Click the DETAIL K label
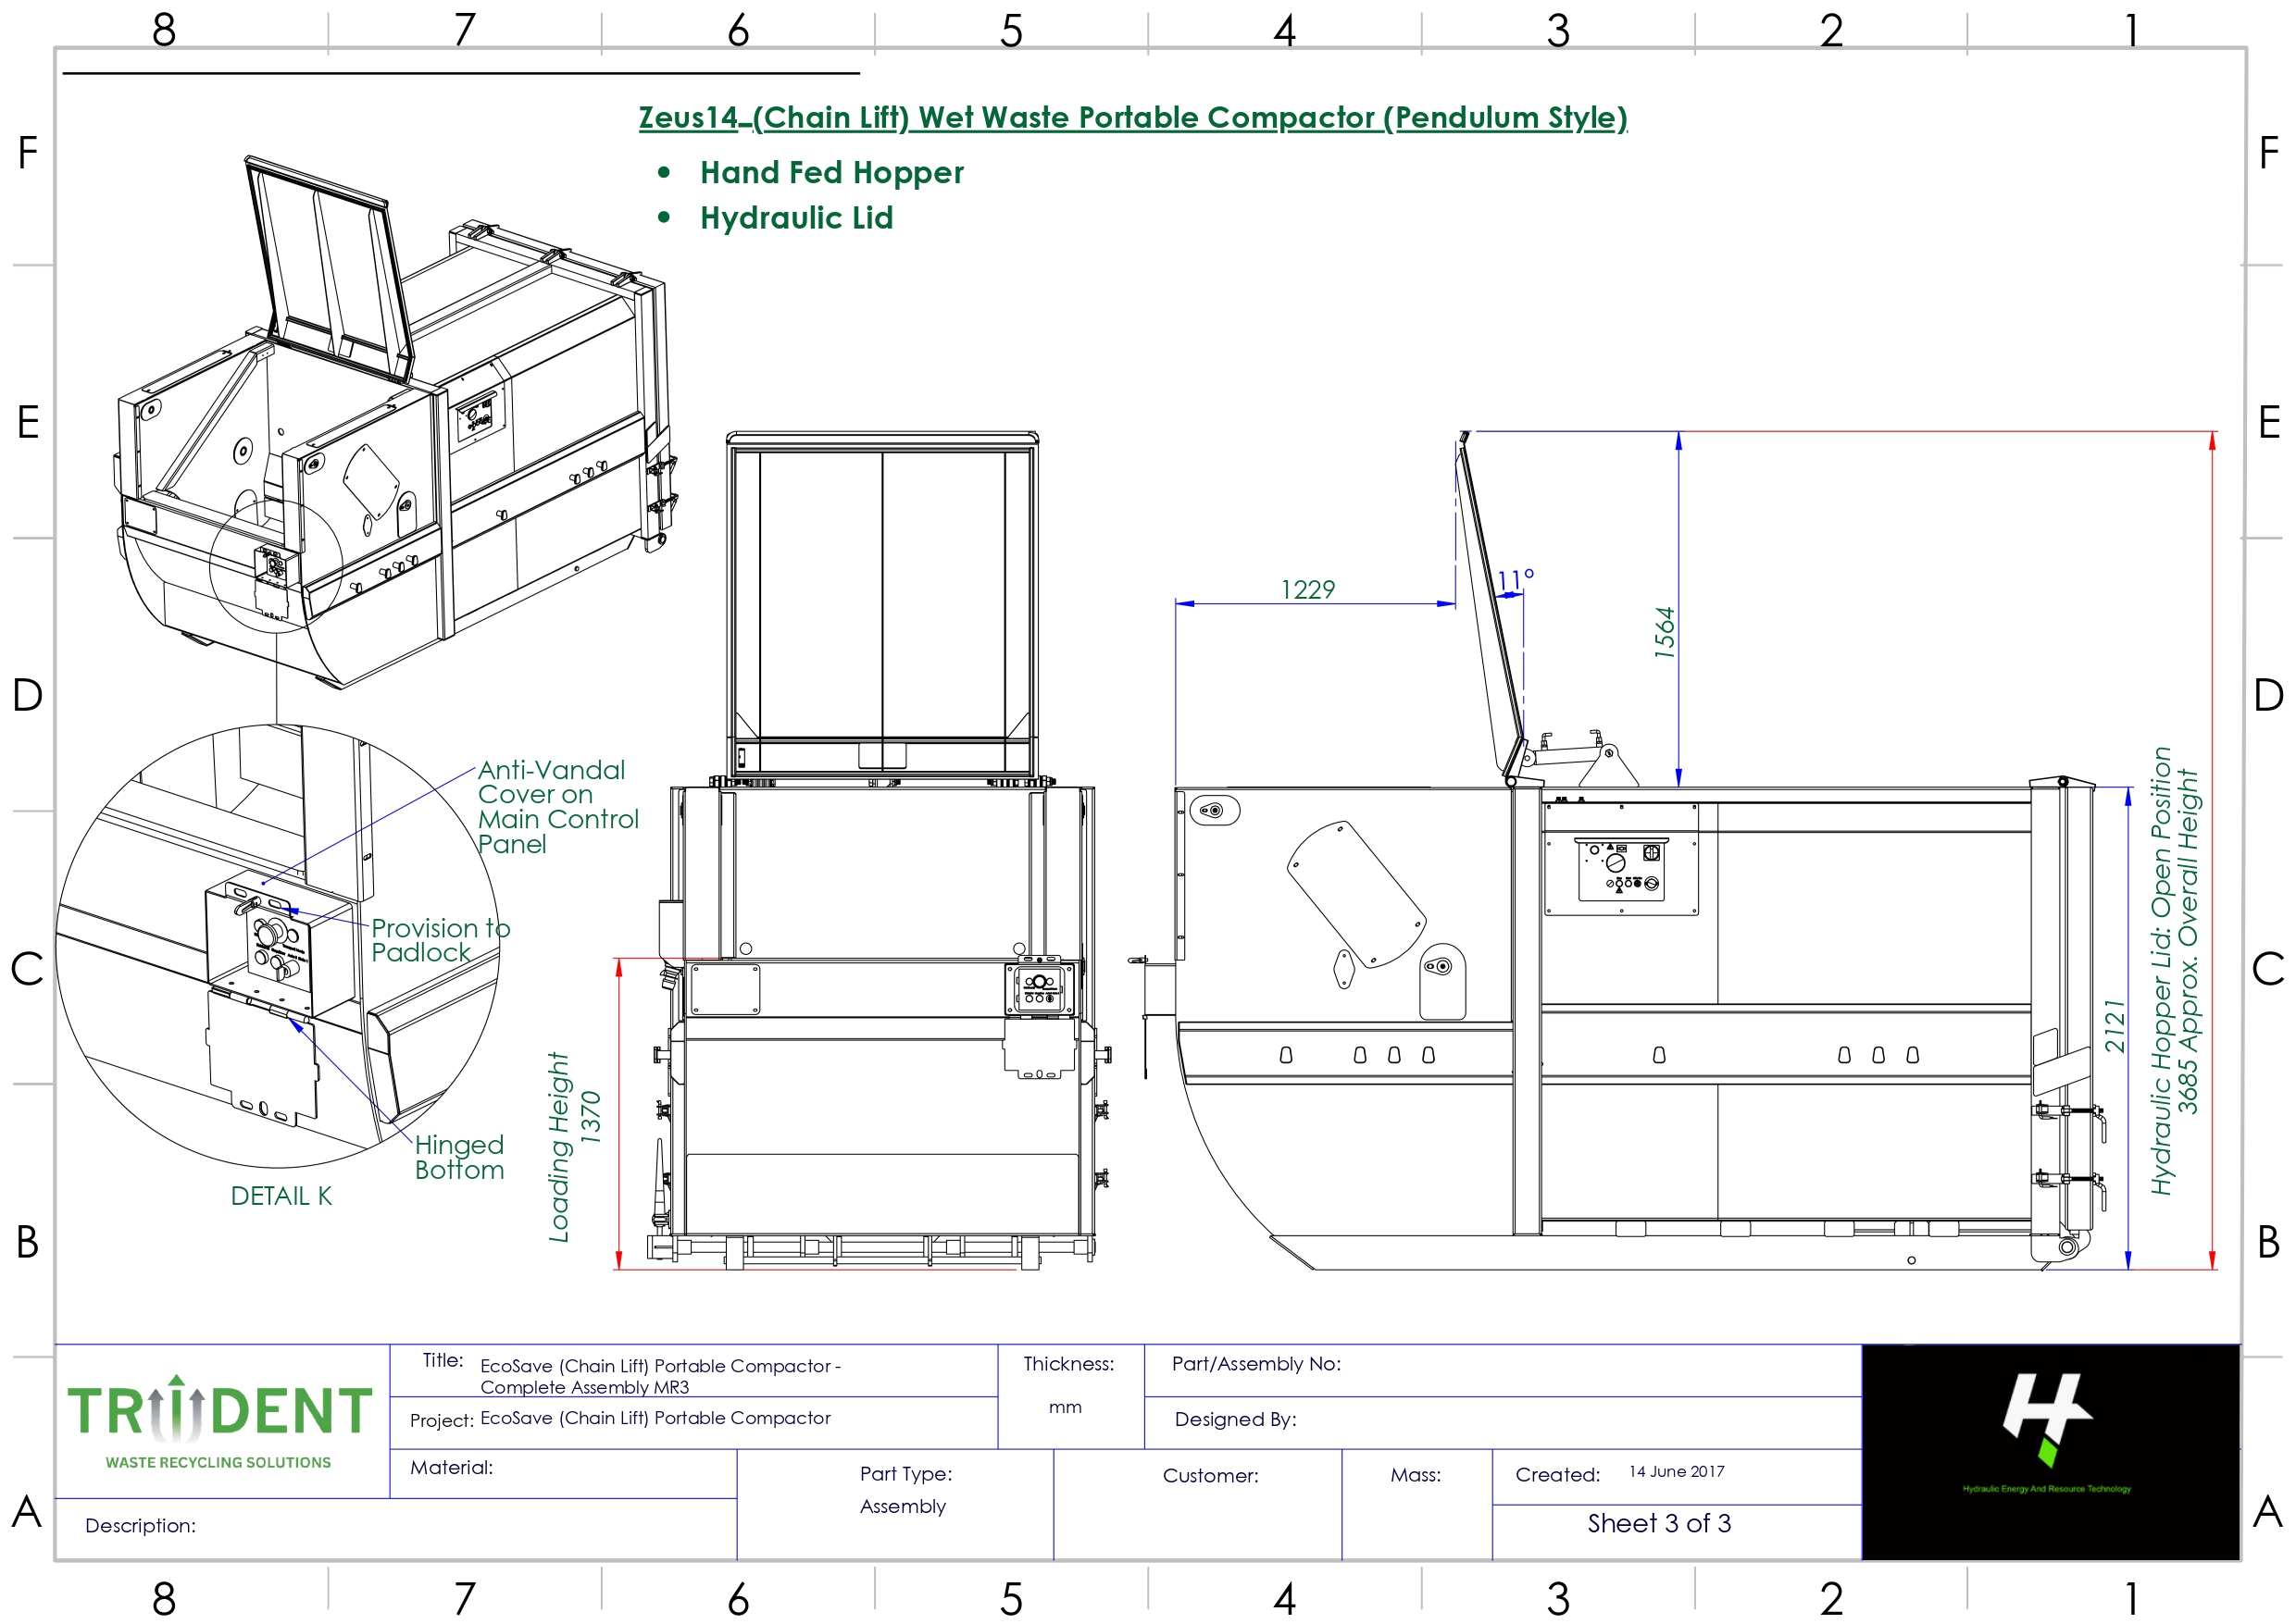The height and width of the screenshot is (1624, 2296). pos(281,1196)
